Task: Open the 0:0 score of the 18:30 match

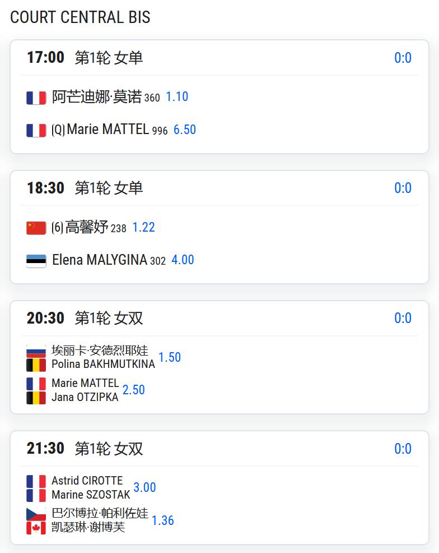Action: point(403,188)
